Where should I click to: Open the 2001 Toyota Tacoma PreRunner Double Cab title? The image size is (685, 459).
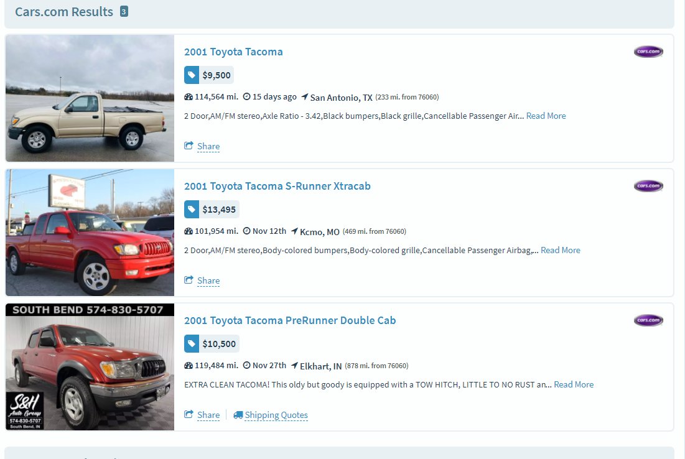(x=290, y=320)
